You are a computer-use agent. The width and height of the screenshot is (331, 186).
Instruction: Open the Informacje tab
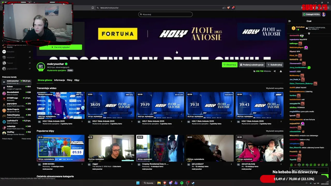[59, 80]
